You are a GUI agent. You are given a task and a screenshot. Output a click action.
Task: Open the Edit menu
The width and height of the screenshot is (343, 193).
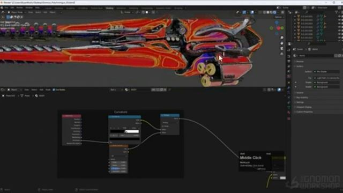(x=12, y=8)
